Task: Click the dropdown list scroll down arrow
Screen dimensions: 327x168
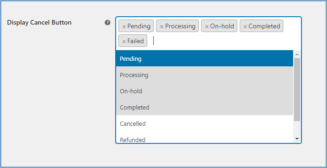Action: point(297,139)
